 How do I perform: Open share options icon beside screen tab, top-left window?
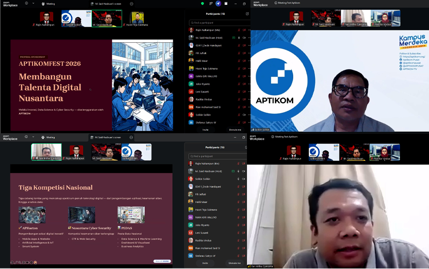[x=131, y=4]
